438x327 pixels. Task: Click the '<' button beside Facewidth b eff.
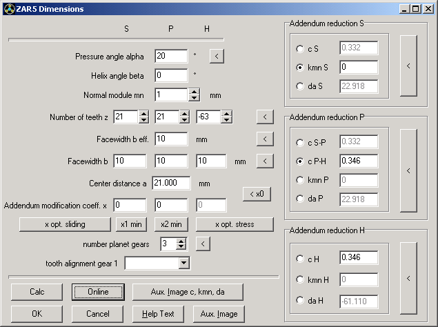click(264, 139)
